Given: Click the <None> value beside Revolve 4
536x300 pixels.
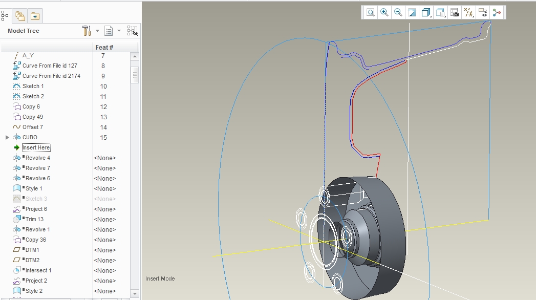Looking at the screenshot, I should 105,158.
